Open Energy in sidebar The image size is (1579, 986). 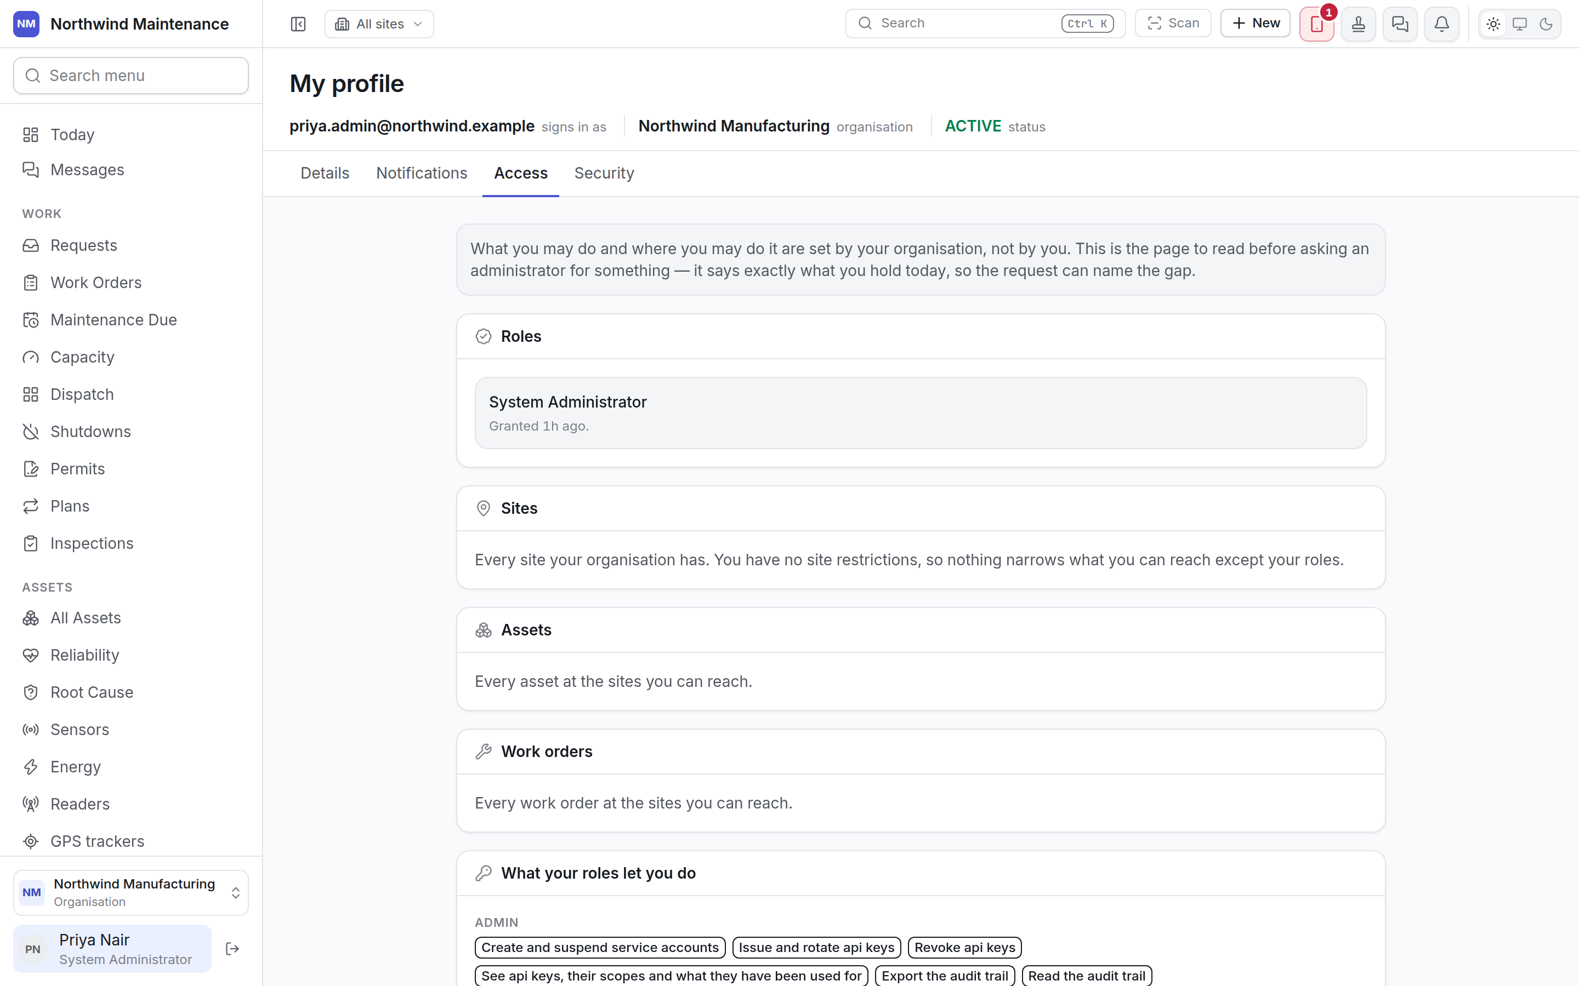click(131, 767)
